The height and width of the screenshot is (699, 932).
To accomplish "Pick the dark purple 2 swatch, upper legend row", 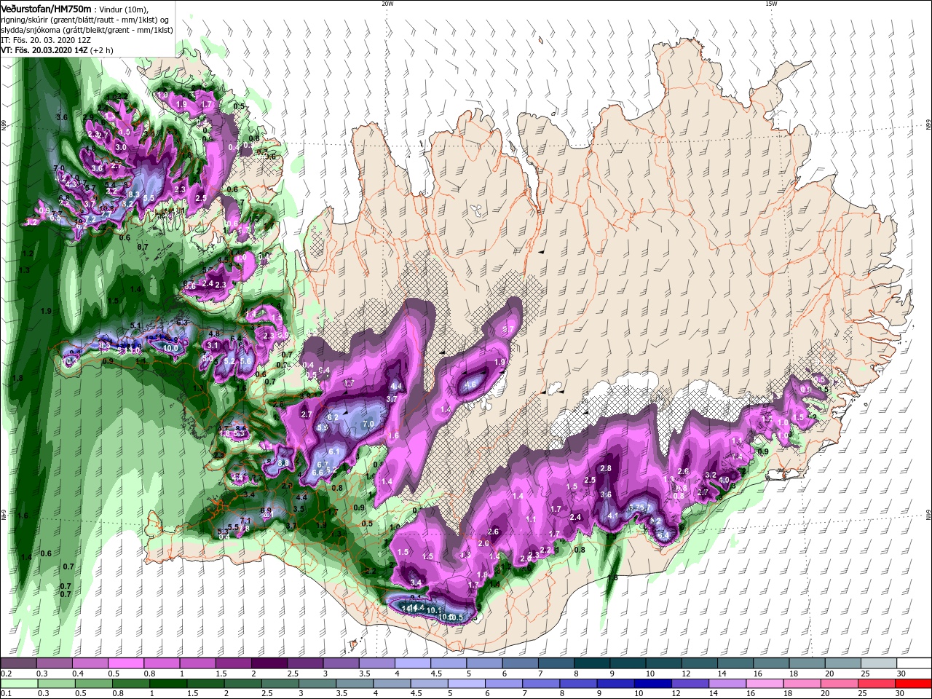I will pyautogui.click(x=269, y=663).
